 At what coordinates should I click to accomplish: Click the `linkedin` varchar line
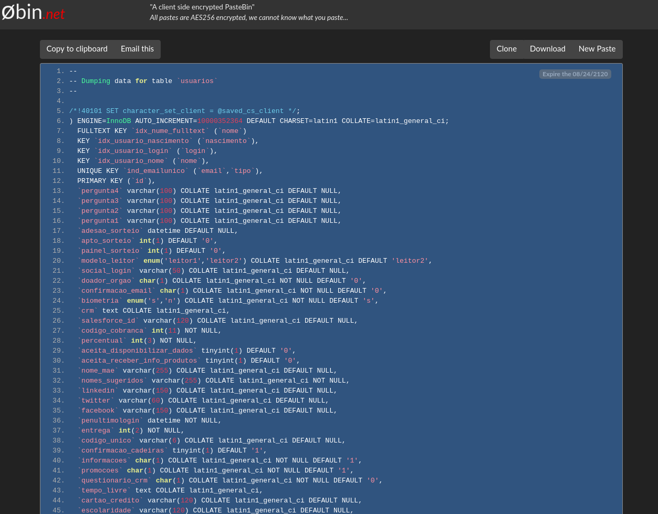[x=207, y=390]
